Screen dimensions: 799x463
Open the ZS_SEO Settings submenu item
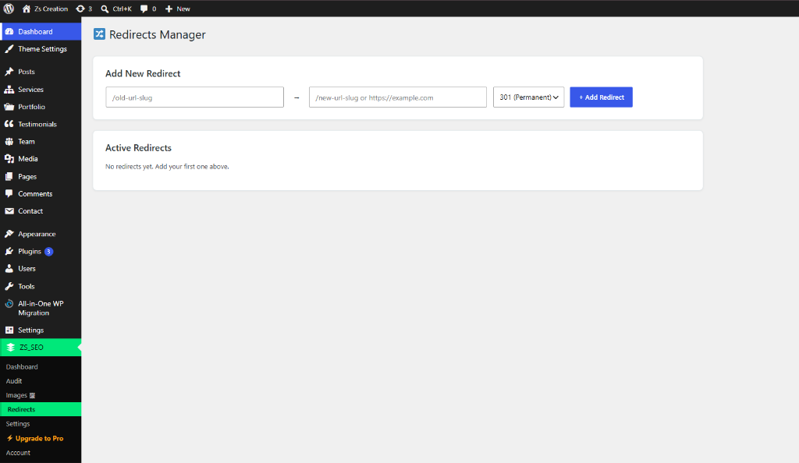(18, 424)
